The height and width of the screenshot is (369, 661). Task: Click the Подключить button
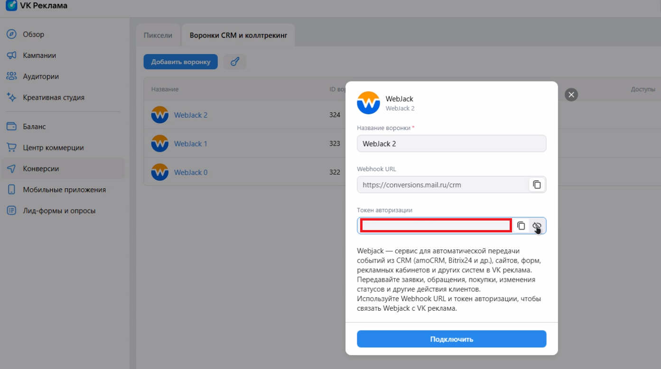point(452,339)
